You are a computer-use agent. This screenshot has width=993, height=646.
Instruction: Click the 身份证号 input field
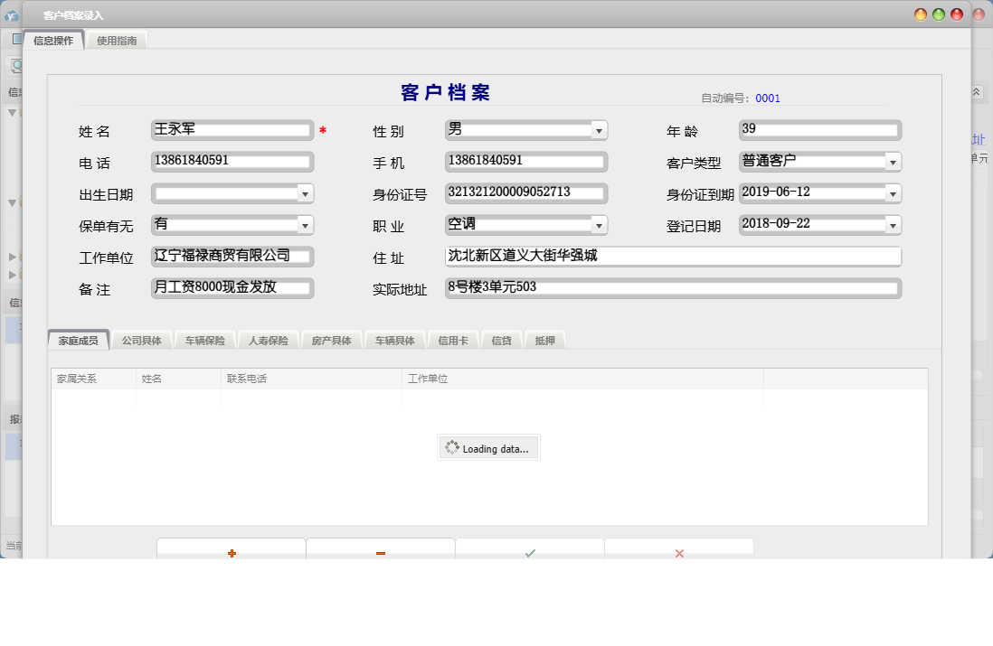[x=525, y=193]
